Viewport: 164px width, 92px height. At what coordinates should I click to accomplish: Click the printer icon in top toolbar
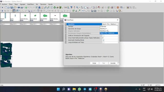pyautogui.click(x=19, y=7)
